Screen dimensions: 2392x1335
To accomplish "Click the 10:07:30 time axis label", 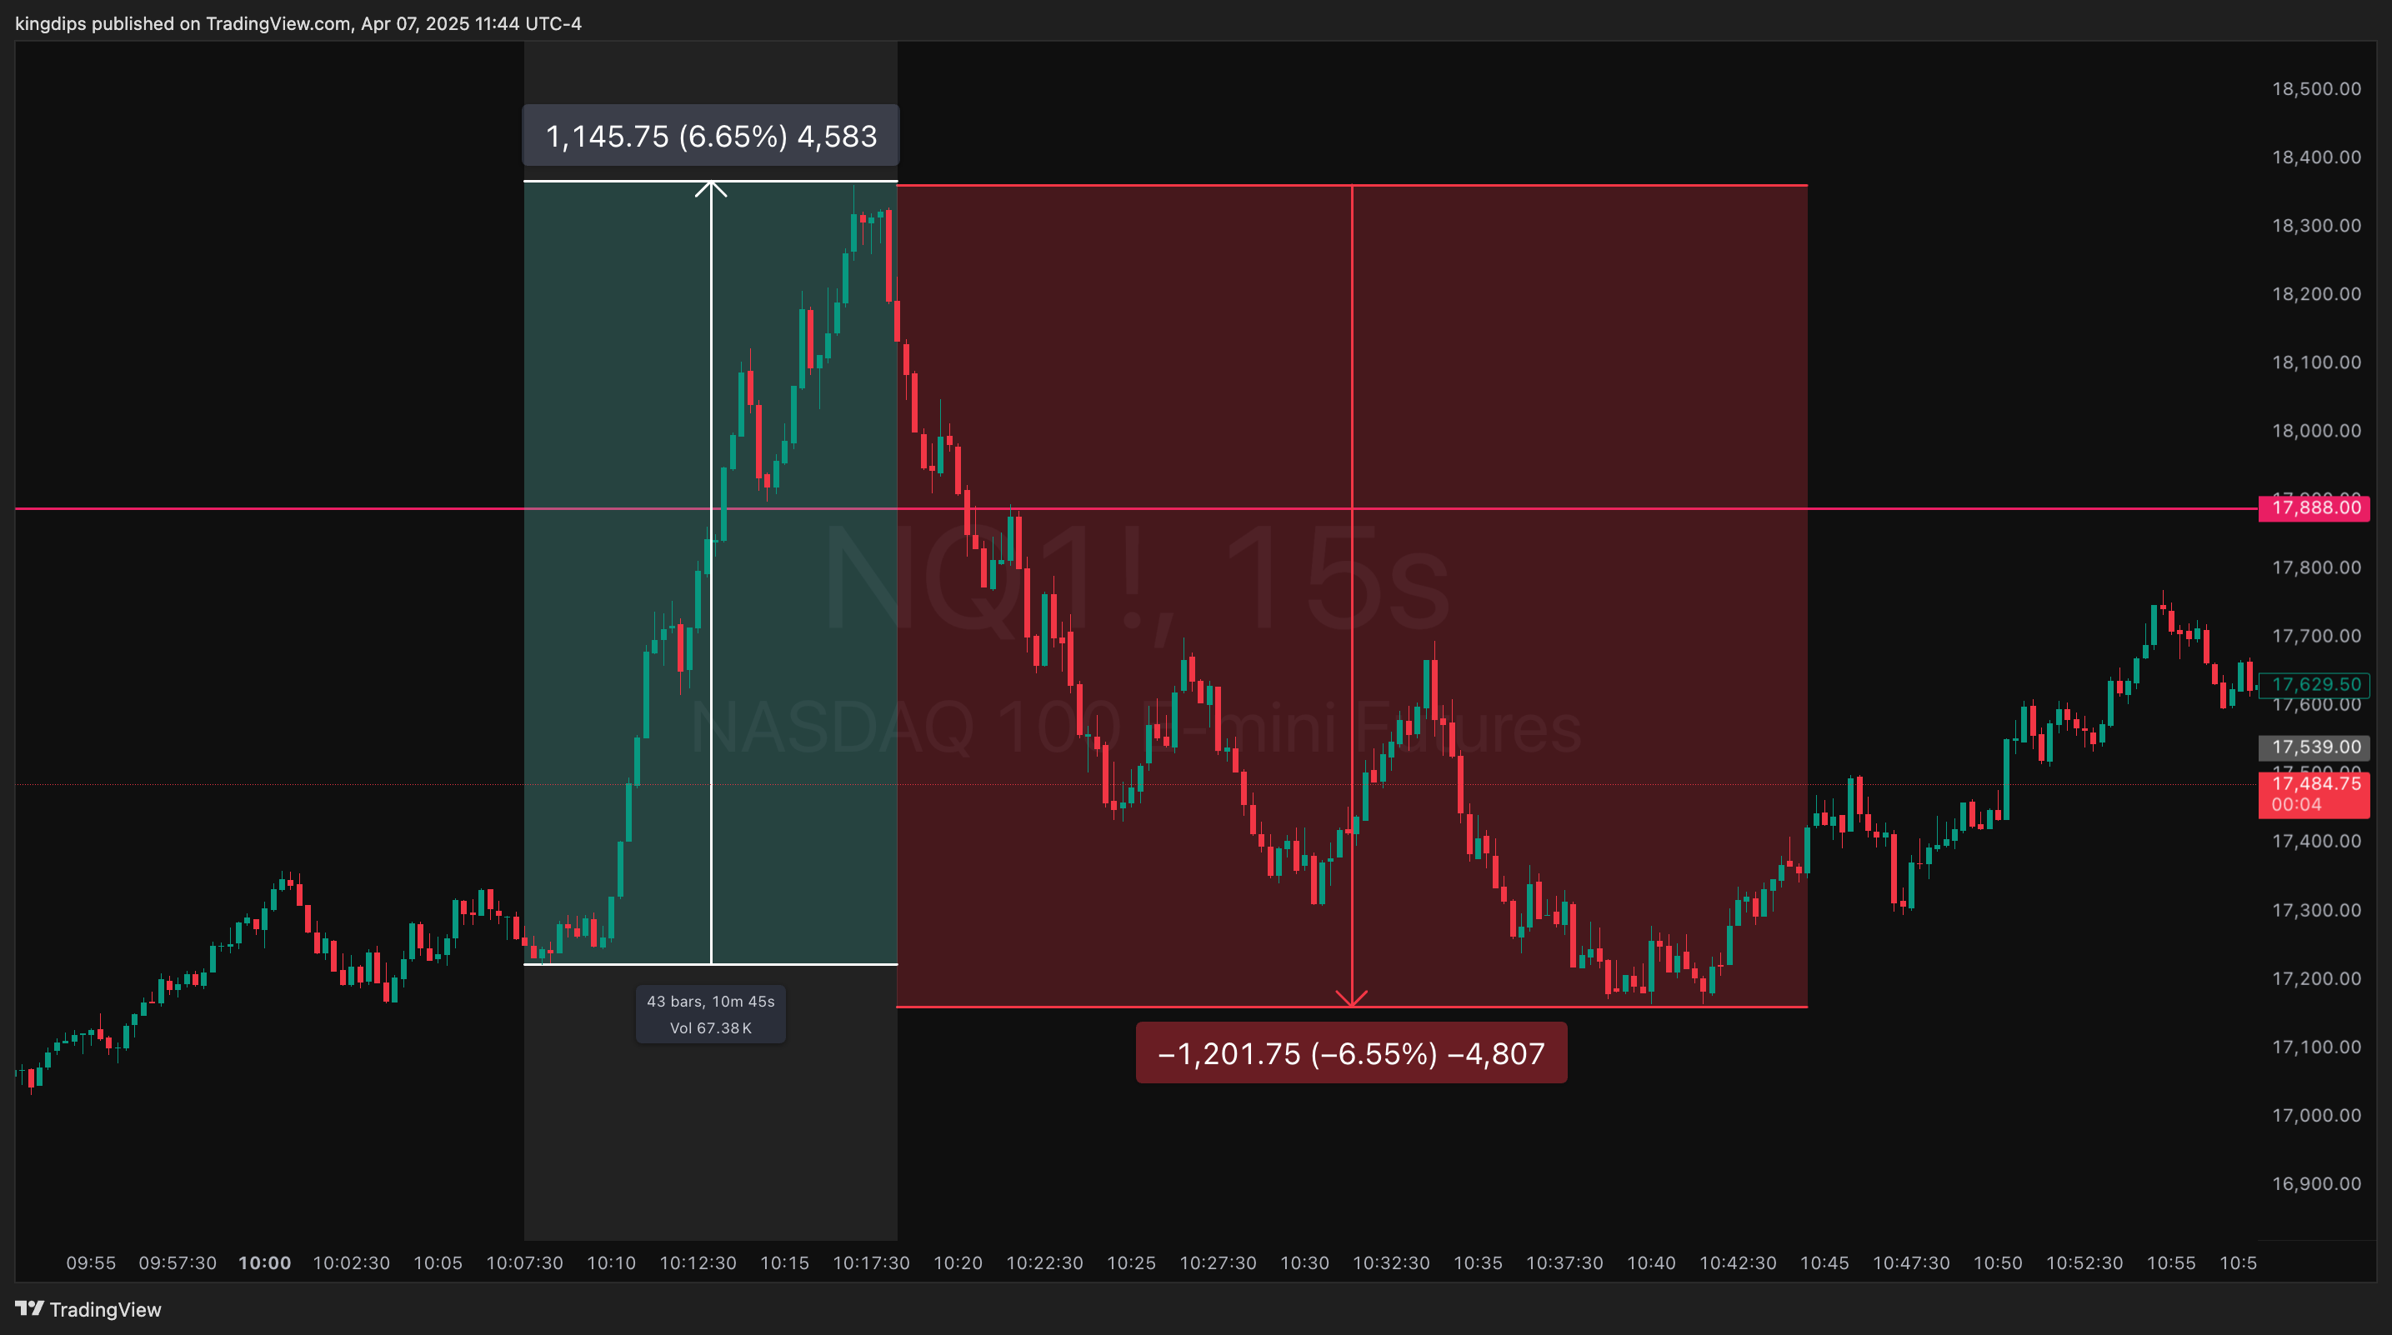I will coord(524,1262).
